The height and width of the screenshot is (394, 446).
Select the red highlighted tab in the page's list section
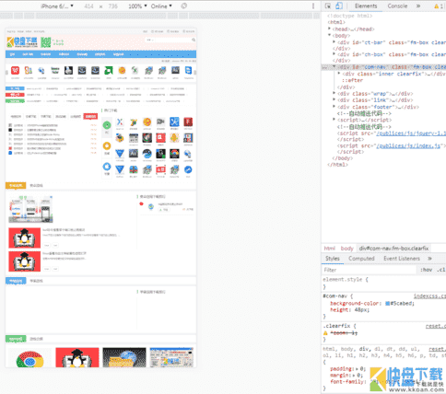coord(90,116)
